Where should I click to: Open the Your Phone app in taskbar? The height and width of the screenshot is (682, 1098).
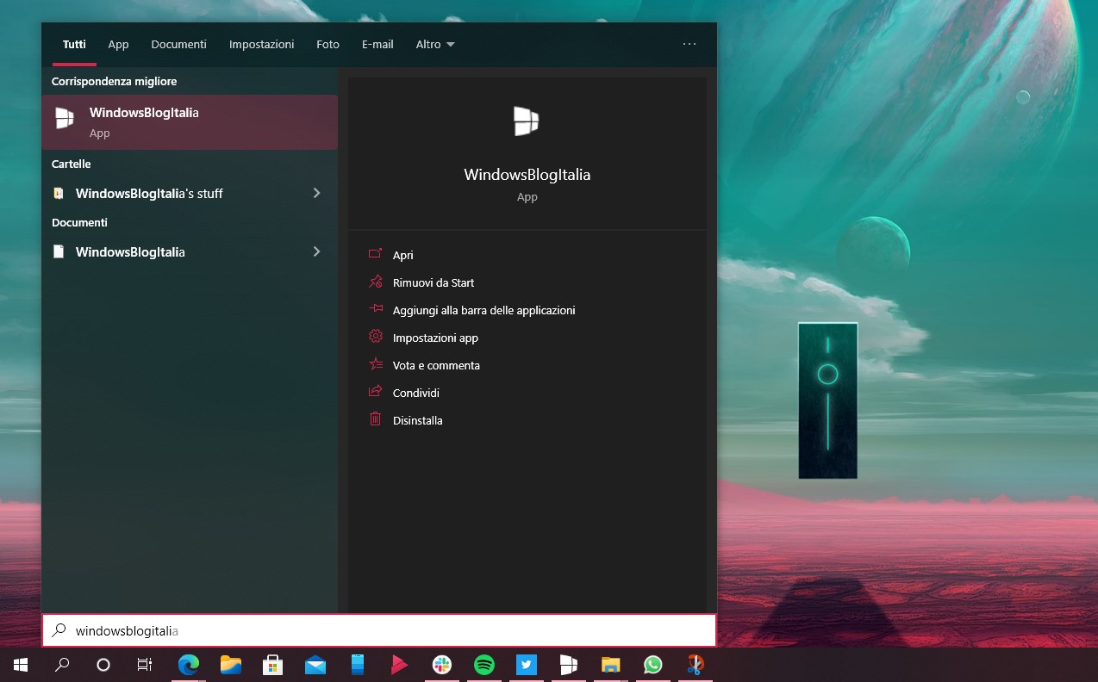click(358, 664)
